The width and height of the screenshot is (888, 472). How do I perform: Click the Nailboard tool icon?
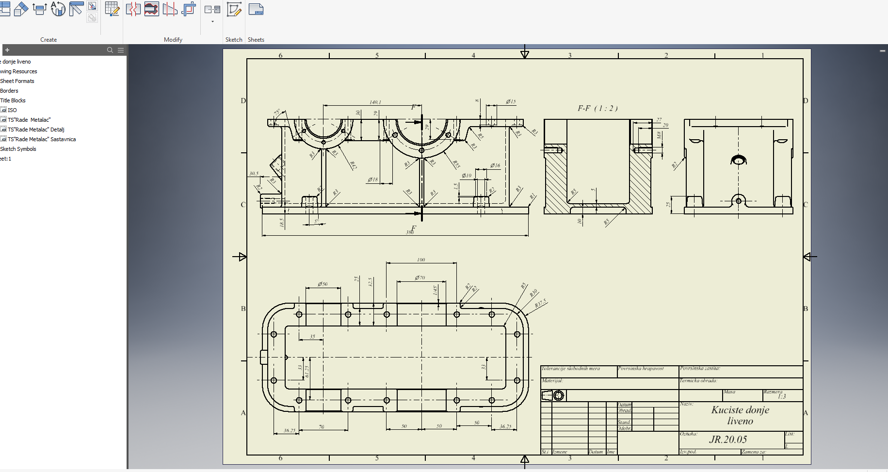click(x=92, y=6)
